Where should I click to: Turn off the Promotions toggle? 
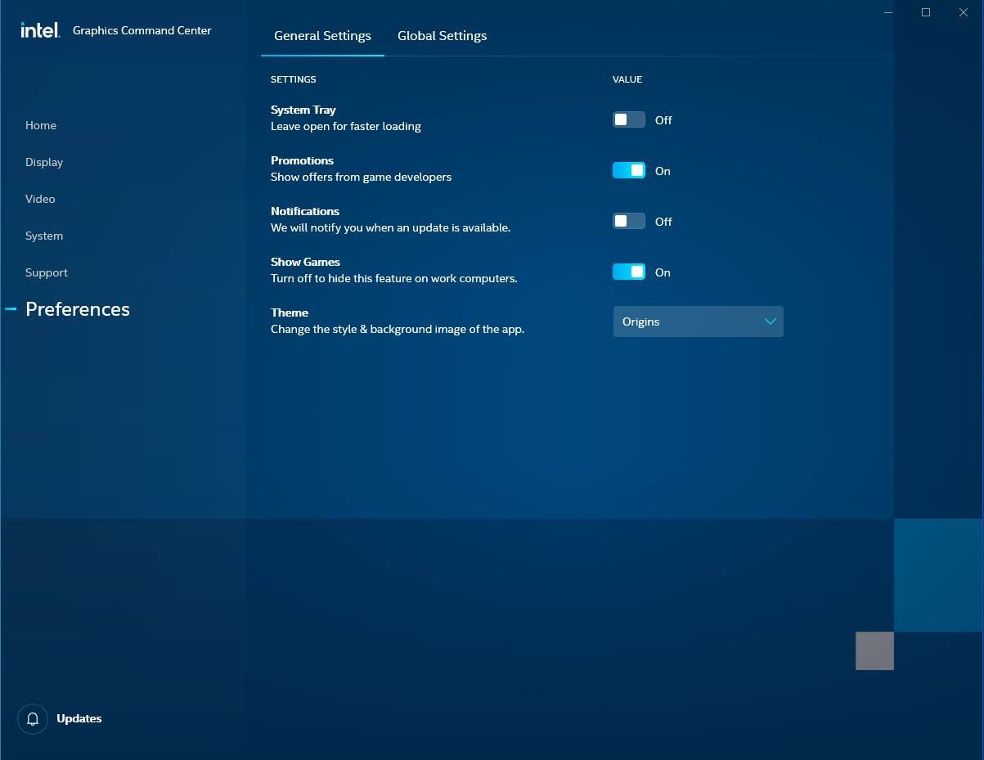point(628,171)
